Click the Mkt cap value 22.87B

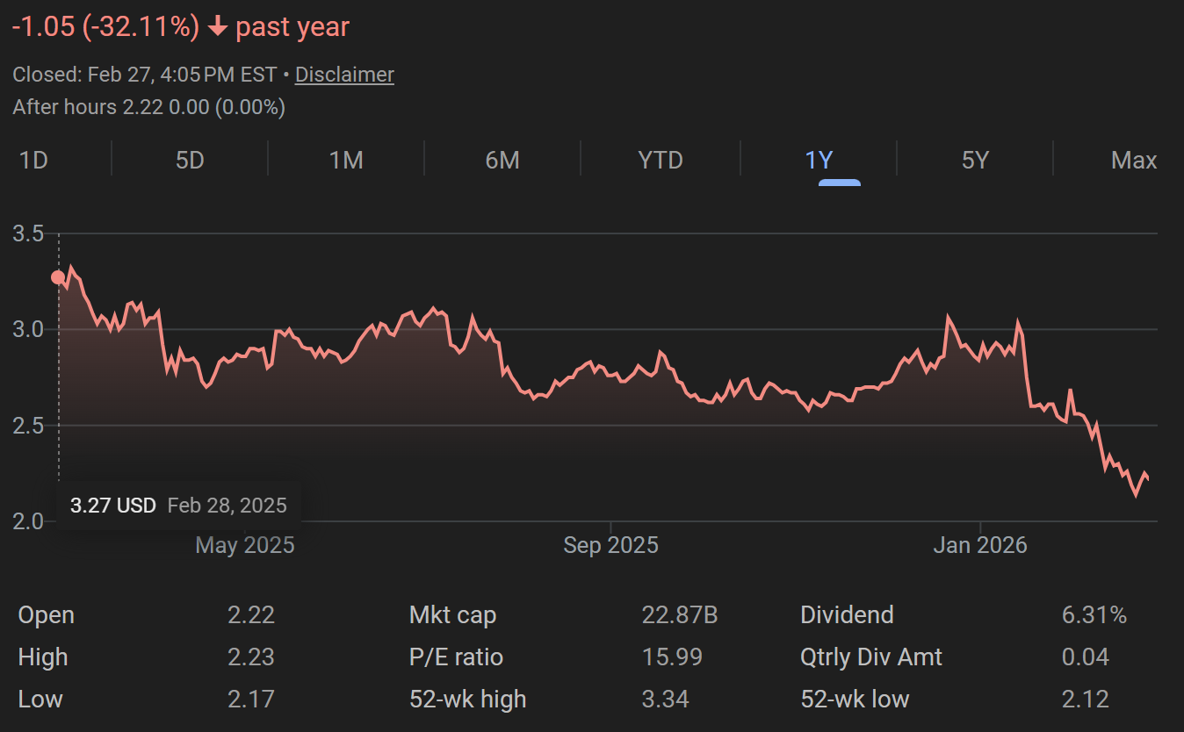(x=679, y=615)
